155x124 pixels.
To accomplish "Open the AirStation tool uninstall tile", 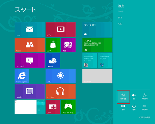I will pos(90,60).
